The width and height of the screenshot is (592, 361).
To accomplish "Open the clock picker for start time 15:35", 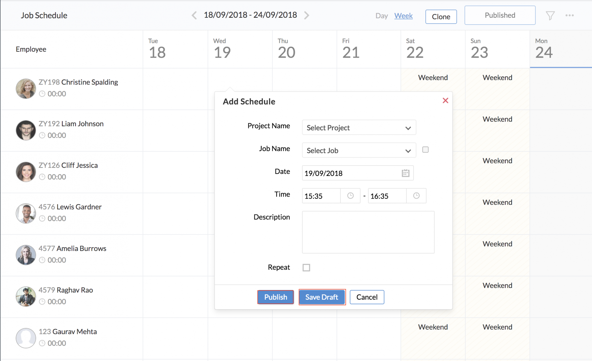I will [350, 196].
